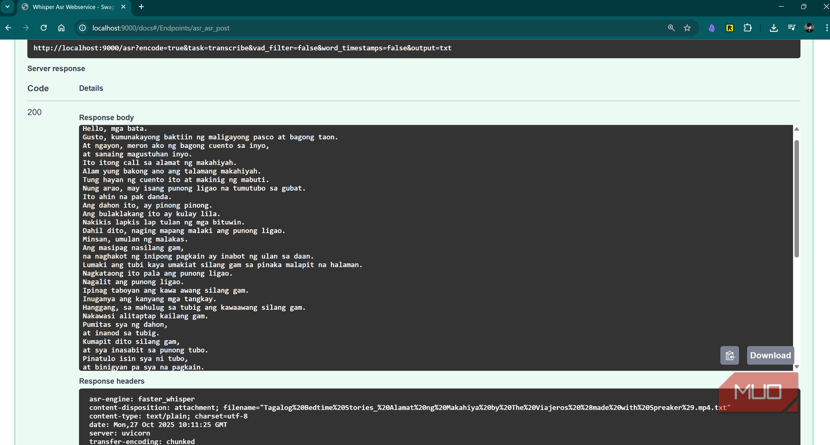Open the profile avatar menu
This screenshot has width=830, height=445.
(x=809, y=28)
